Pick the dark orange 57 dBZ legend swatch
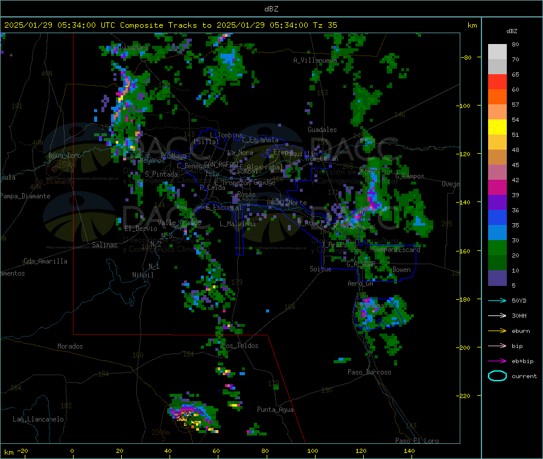The width and height of the screenshot is (543, 459). click(497, 97)
